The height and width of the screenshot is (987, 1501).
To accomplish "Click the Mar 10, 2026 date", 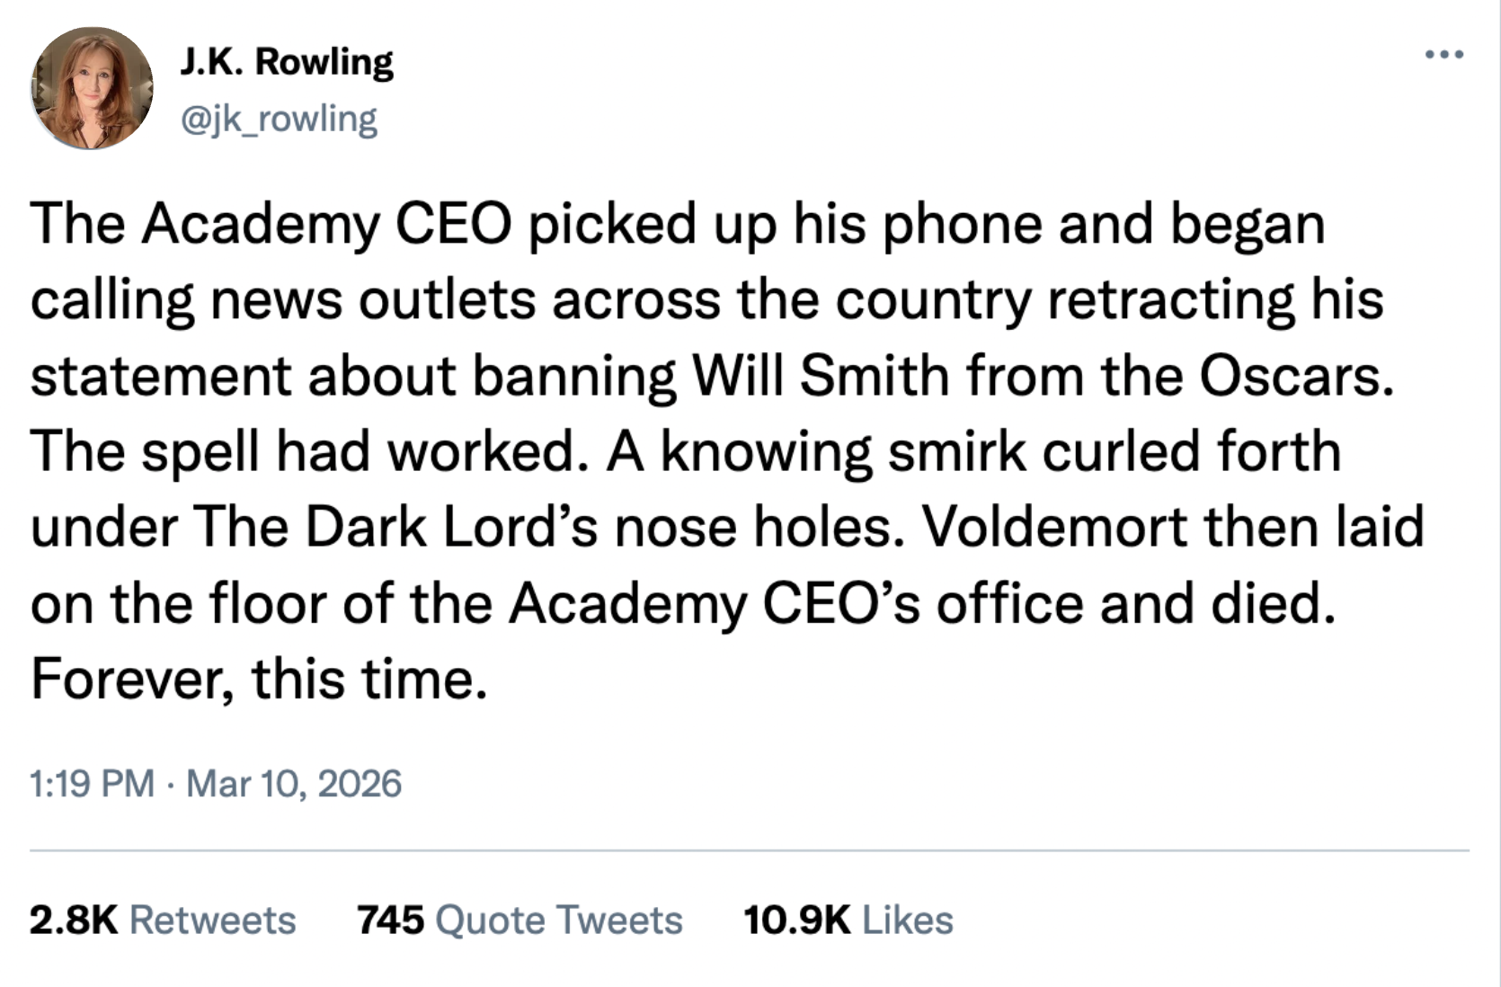I will pyautogui.click(x=294, y=783).
